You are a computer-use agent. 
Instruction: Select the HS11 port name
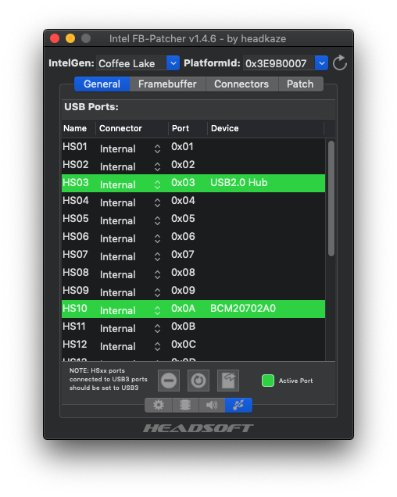(74, 327)
